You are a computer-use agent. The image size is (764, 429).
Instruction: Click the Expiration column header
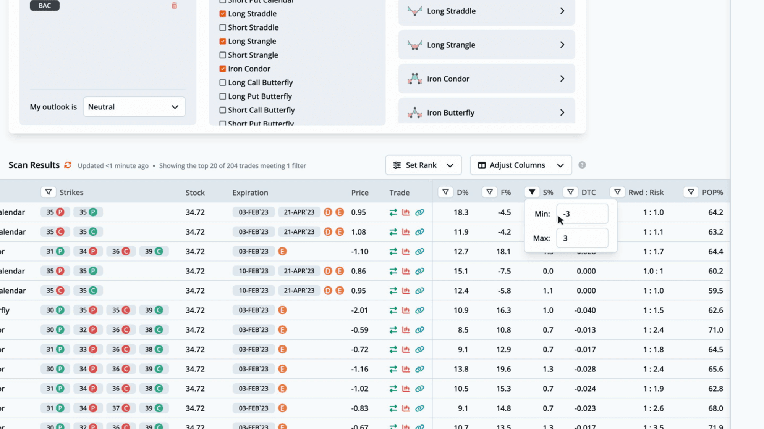coord(250,193)
